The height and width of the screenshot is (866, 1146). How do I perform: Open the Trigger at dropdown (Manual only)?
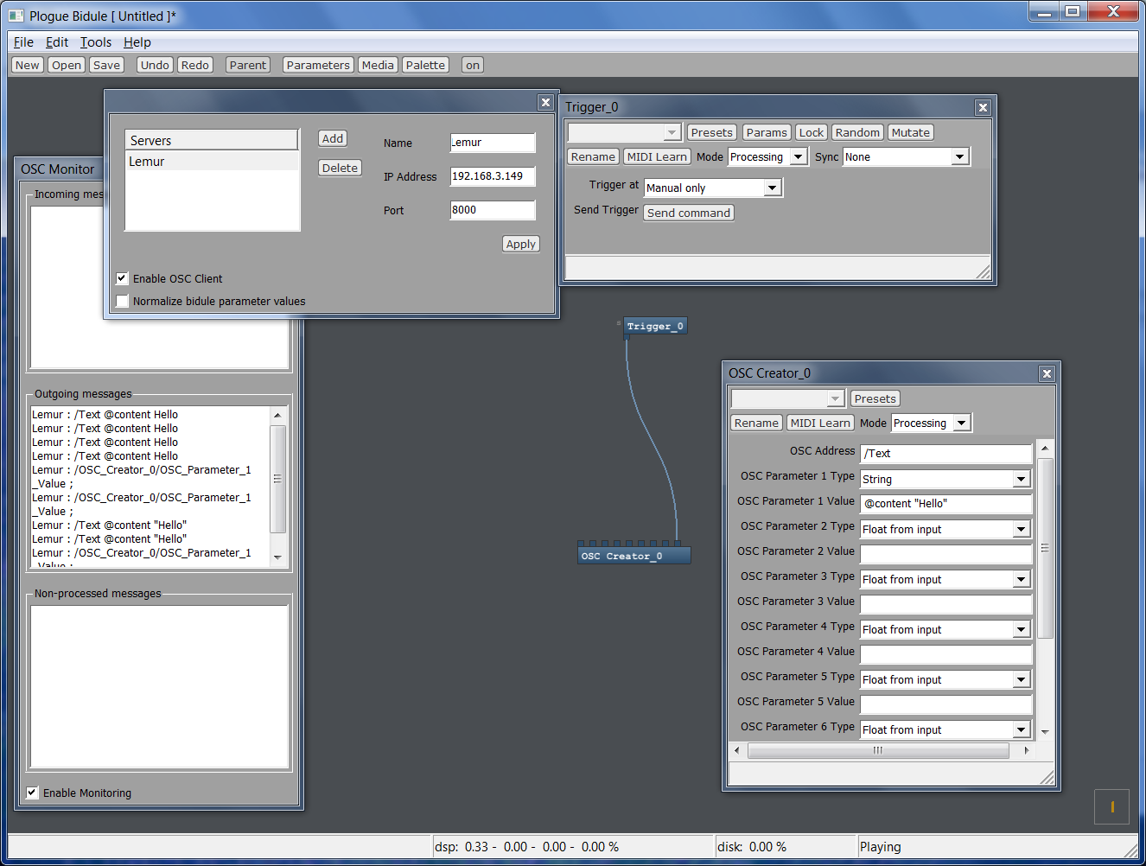pyautogui.click(x=713, y=188)
